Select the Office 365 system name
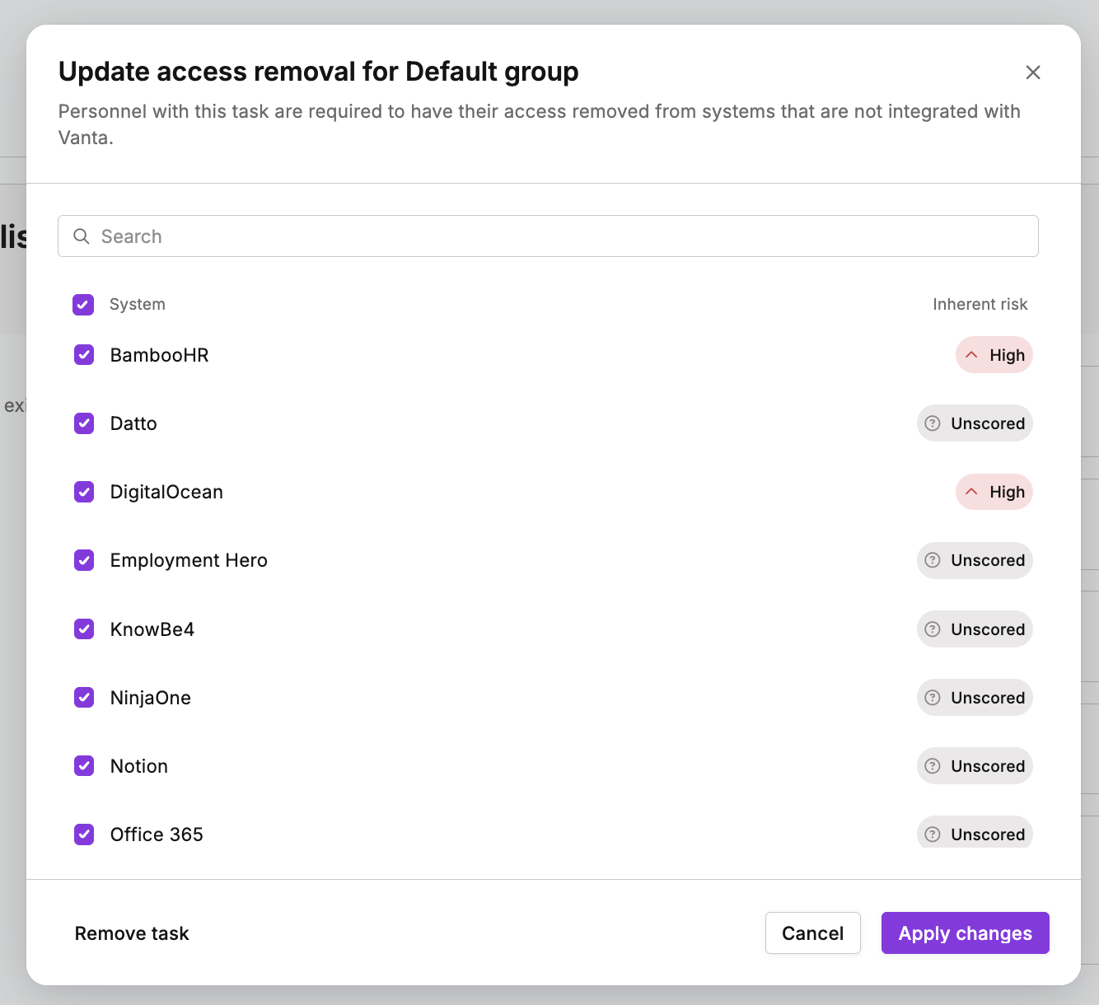This screenshot has width=1099, height=1005. 157,834
